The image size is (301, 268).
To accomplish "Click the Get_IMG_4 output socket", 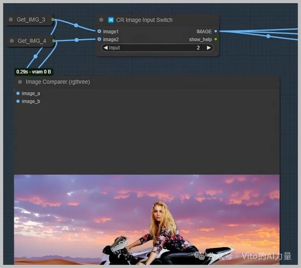I will pyautogui.click(x=54, y=41).
